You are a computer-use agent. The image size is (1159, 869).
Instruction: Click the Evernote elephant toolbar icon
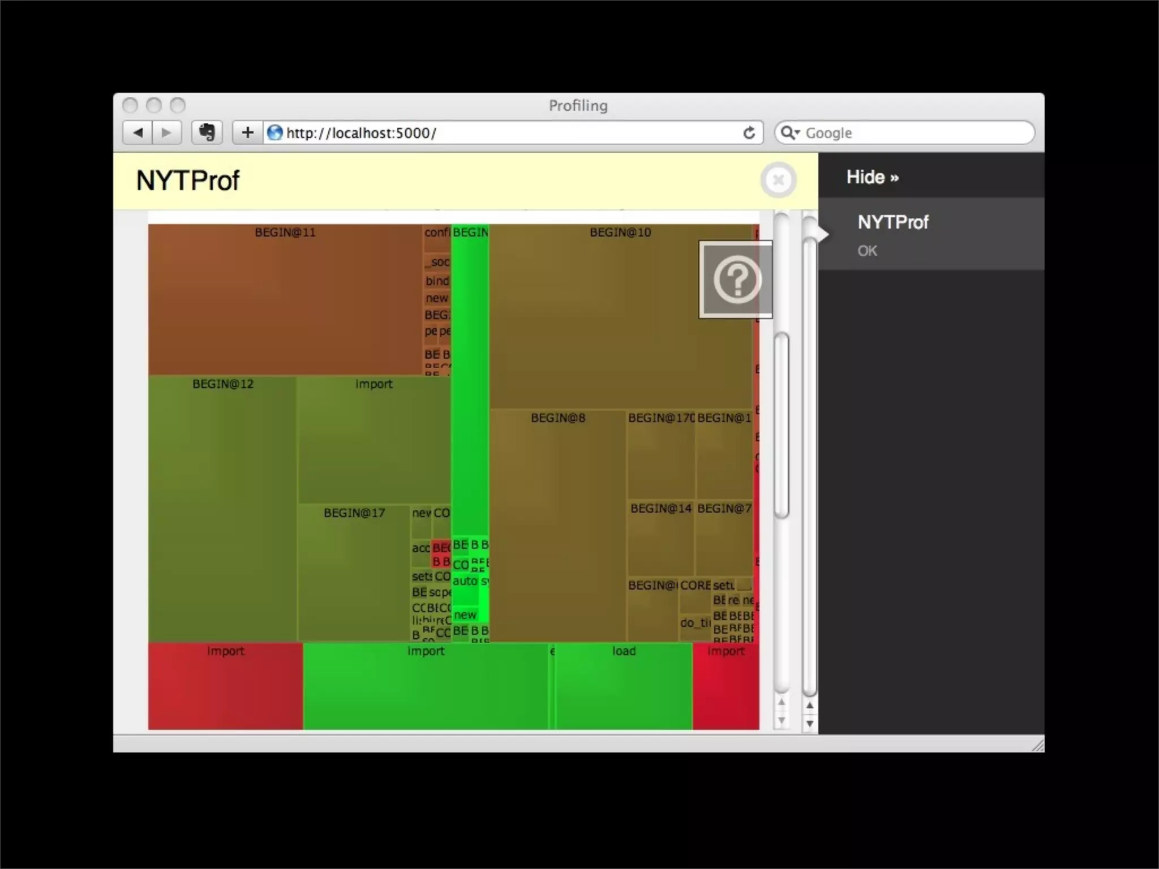click(207, 133)
